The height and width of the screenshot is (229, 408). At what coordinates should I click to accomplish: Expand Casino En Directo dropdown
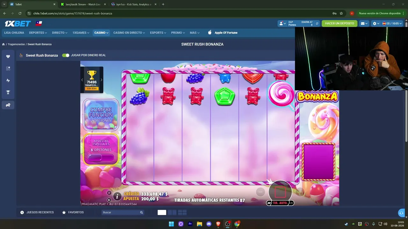pos(129,33)
